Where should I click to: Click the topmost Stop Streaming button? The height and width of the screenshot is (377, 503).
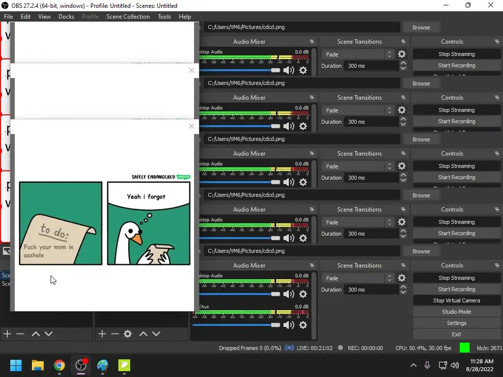[x=456, y=54]
